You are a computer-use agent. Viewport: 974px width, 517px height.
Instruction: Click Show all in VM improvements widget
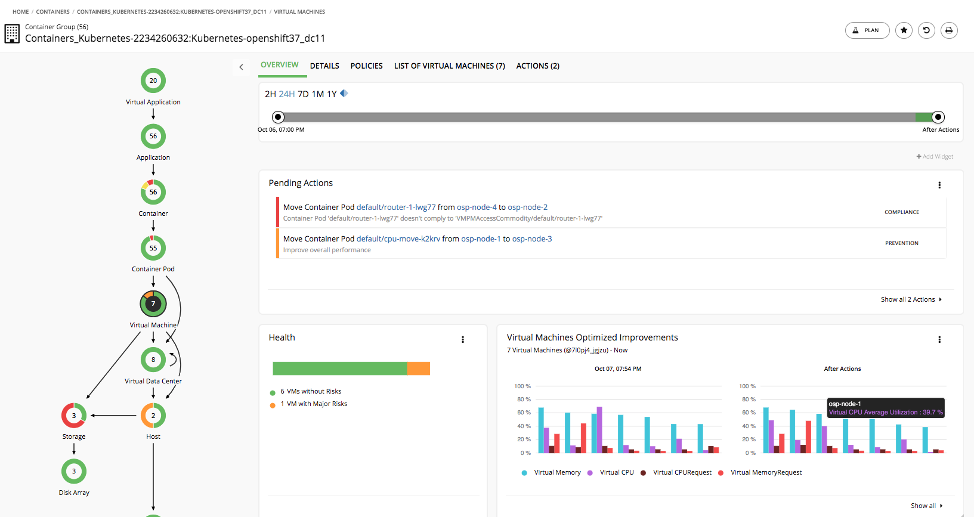point(926,506)
